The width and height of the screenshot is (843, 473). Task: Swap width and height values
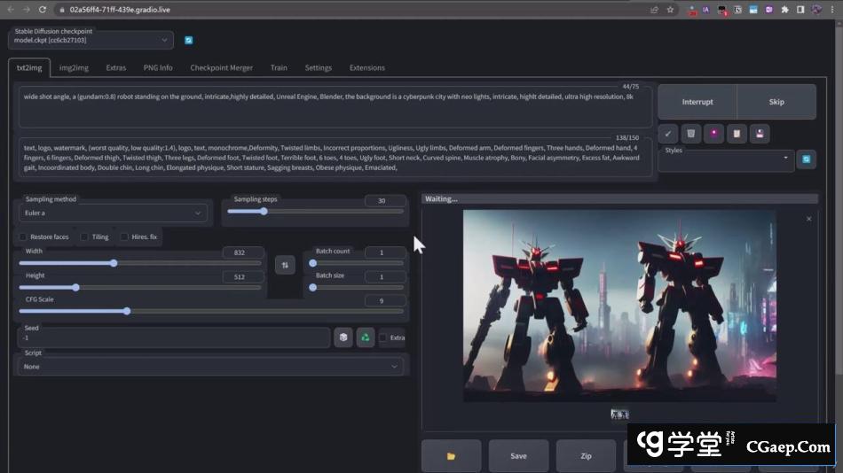click(285, 264)
